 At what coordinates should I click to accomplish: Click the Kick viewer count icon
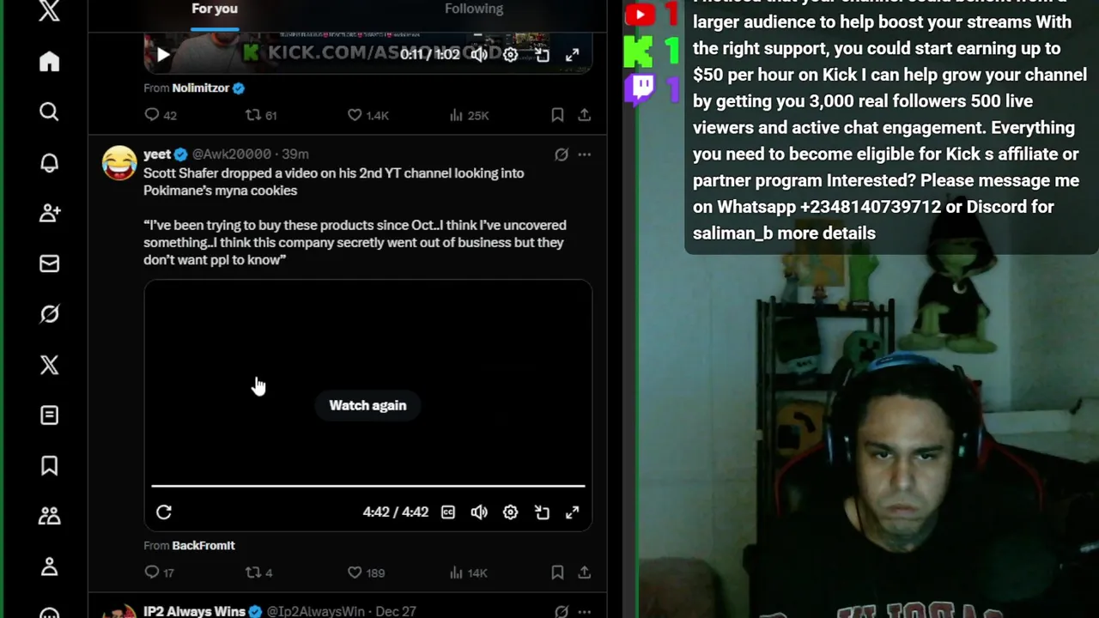pyautogui.click(x=639, y=52)
